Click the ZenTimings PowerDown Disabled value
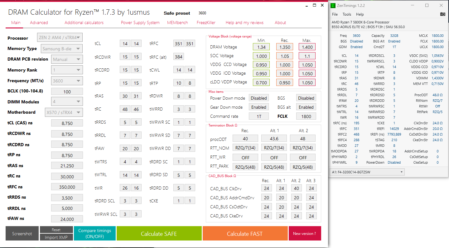The width and height of the screenshot is (449, 248). (394, 162)
